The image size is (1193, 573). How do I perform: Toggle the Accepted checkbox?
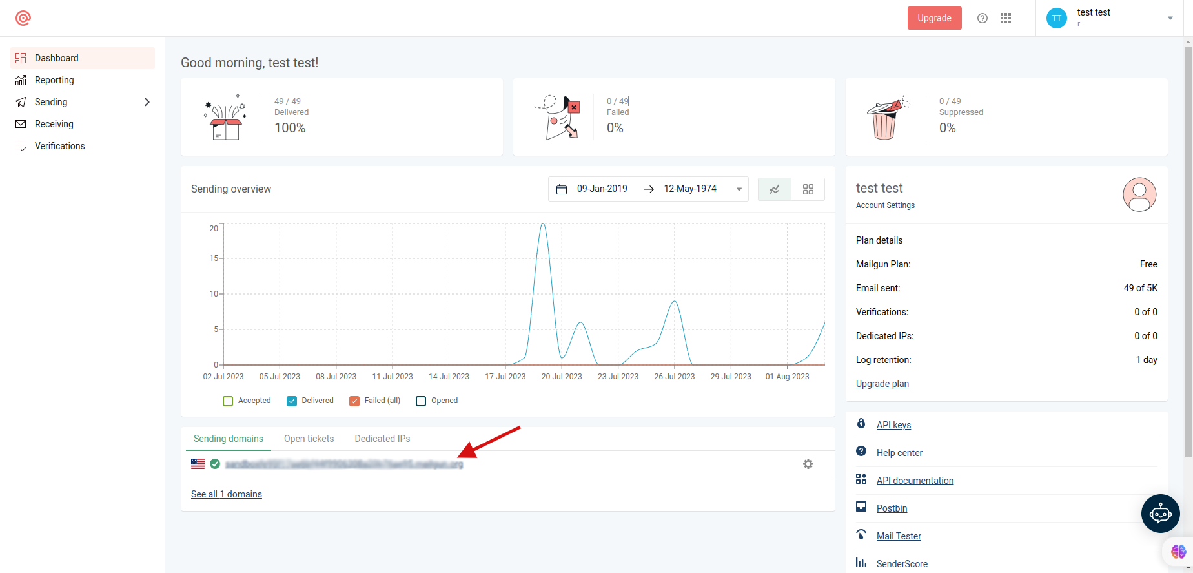pyautogui.click(x=228, y=401)
